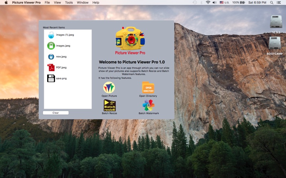Click the 100% battery status indicator
Image resolution: width=286 pixels, height=178 pixels.
(238, 2)
